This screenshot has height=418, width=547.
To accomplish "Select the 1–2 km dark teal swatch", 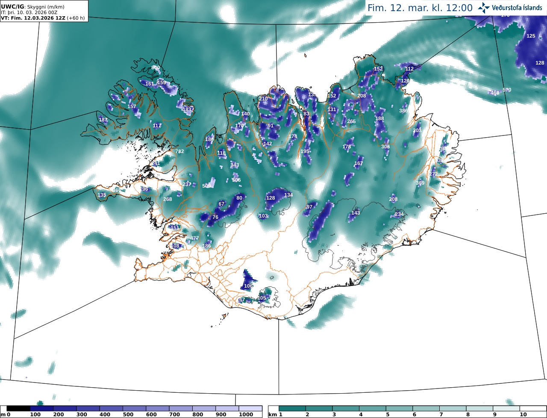I will click(x=292, y=409).
